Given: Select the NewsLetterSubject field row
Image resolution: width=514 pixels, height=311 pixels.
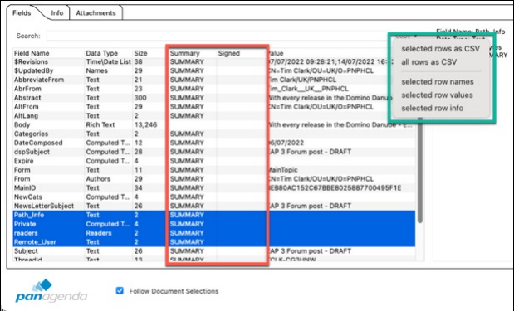Looking at the screenshot, I should click(214, 206).
